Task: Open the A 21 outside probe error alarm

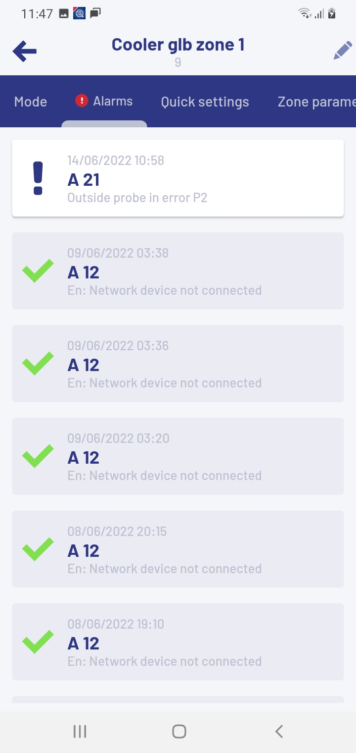Action: (178, 178)
